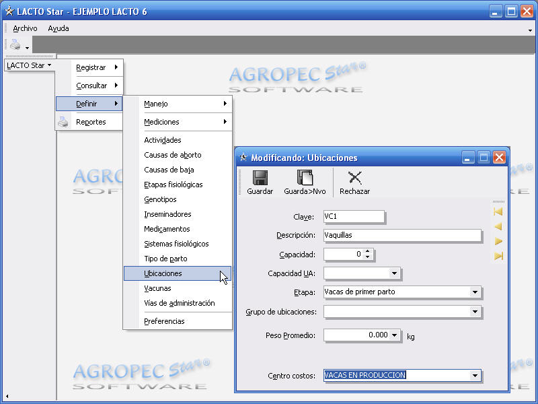Screen dimensions: 538x404
Task: Choose Causas de baja
Action: coord(178,170)
